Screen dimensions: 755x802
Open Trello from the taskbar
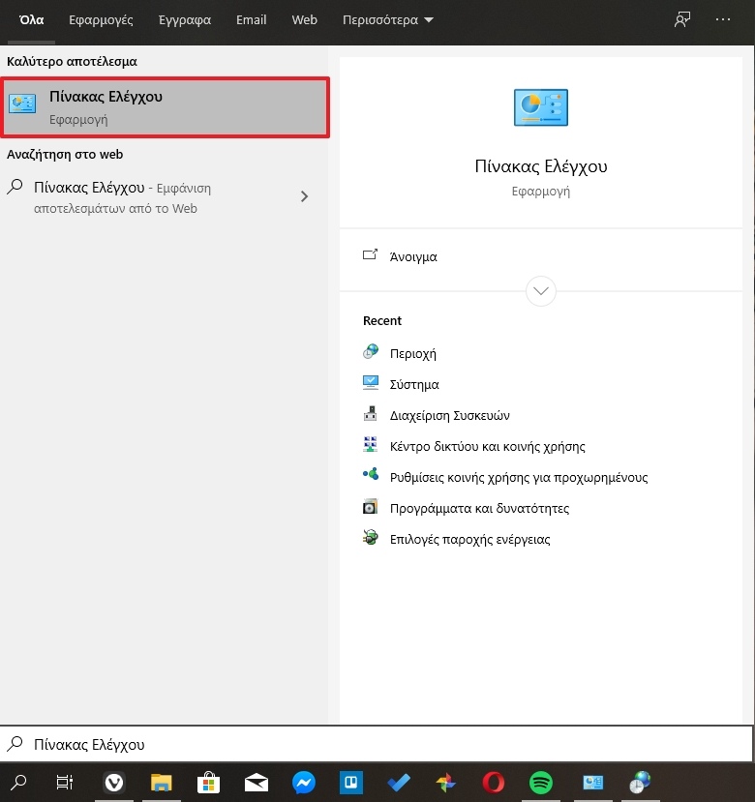point(350,782)
